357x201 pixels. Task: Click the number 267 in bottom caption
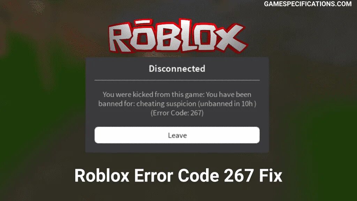tap(238, 176)
